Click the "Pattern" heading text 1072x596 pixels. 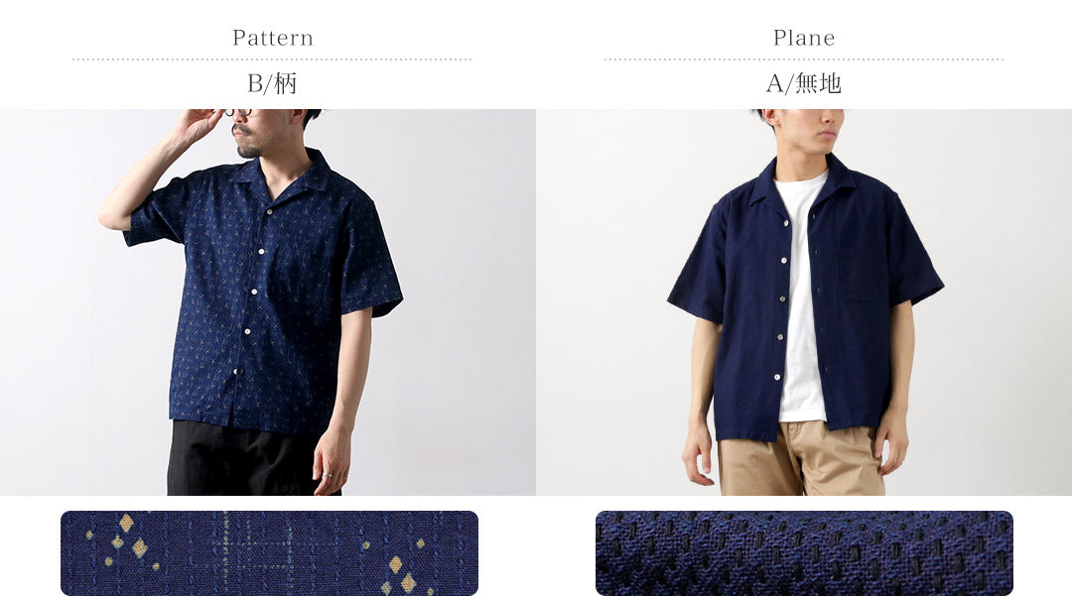click(273, 38)
